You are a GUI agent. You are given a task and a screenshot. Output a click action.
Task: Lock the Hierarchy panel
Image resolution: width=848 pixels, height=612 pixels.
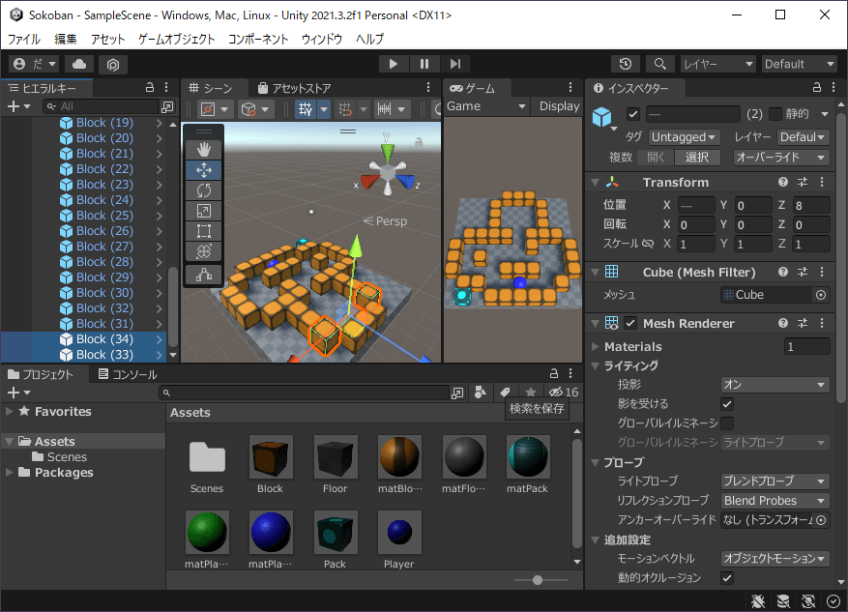(x=150, y=88)
